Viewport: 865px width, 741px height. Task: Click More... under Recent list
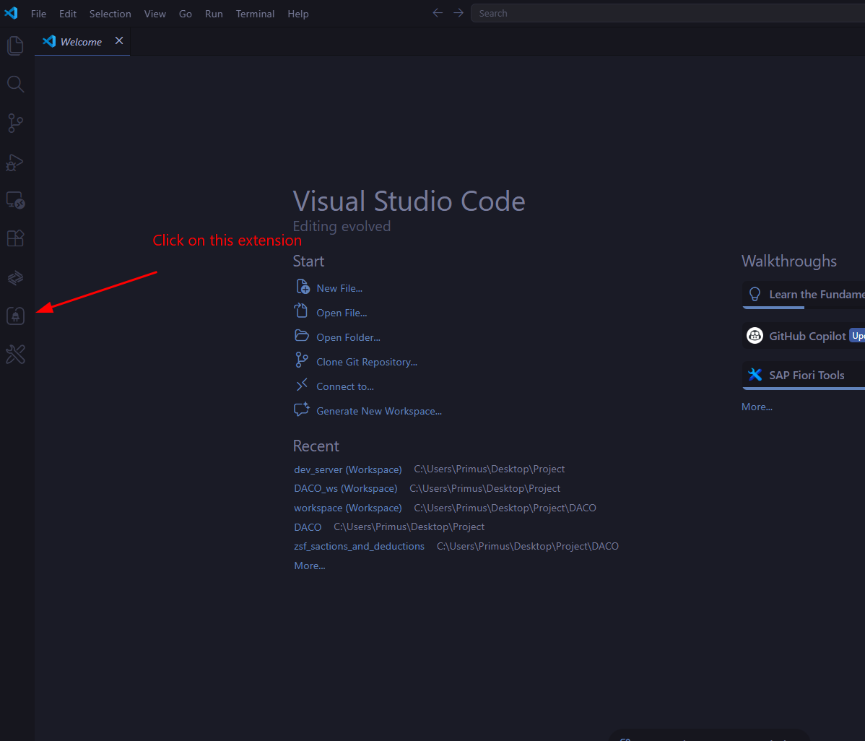[310, 565]
